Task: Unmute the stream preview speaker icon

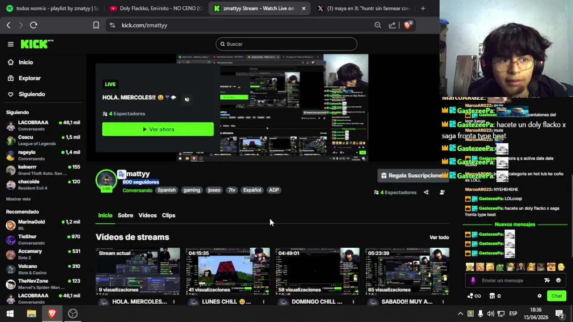Action: pyautogui.click(x=187, y=99)
